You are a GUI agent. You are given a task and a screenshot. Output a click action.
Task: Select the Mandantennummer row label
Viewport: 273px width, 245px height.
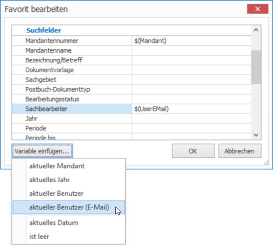coord(52,41)
